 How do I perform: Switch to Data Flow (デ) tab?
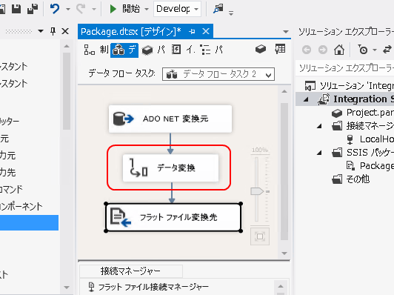[x=124, y=50]
